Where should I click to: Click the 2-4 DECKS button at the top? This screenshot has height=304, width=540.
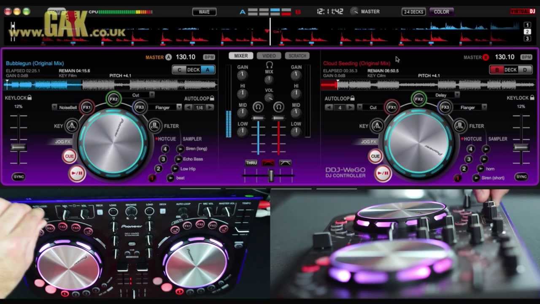413,11
